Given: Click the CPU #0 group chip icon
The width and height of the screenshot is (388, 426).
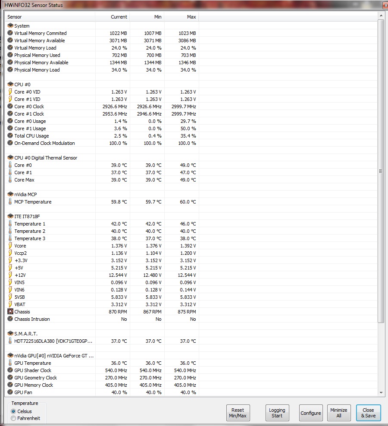Looking at the screenshot, I should coord(10,84).
